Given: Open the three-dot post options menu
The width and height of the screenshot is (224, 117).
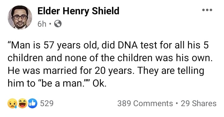Looking at the screenshot, I should (x=207, y=10).
